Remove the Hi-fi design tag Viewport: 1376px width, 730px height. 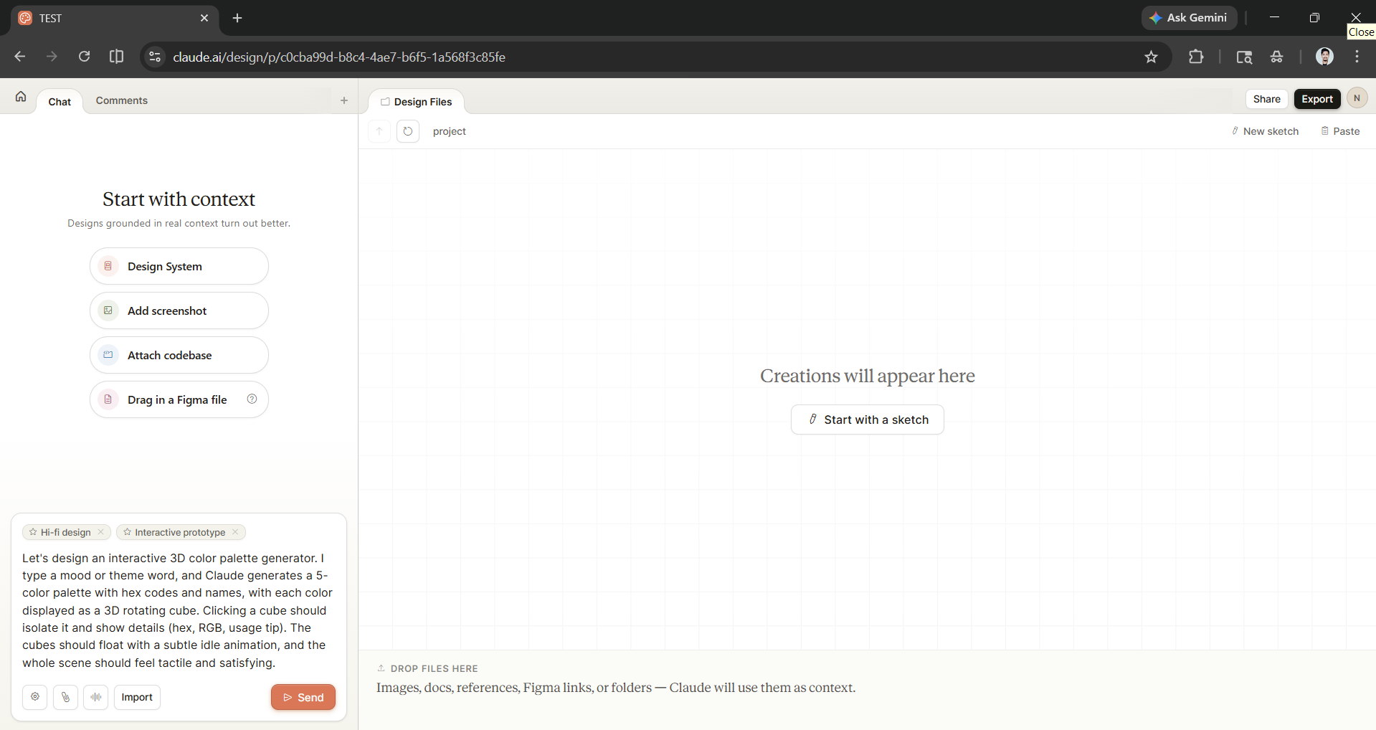click(100, 532)
